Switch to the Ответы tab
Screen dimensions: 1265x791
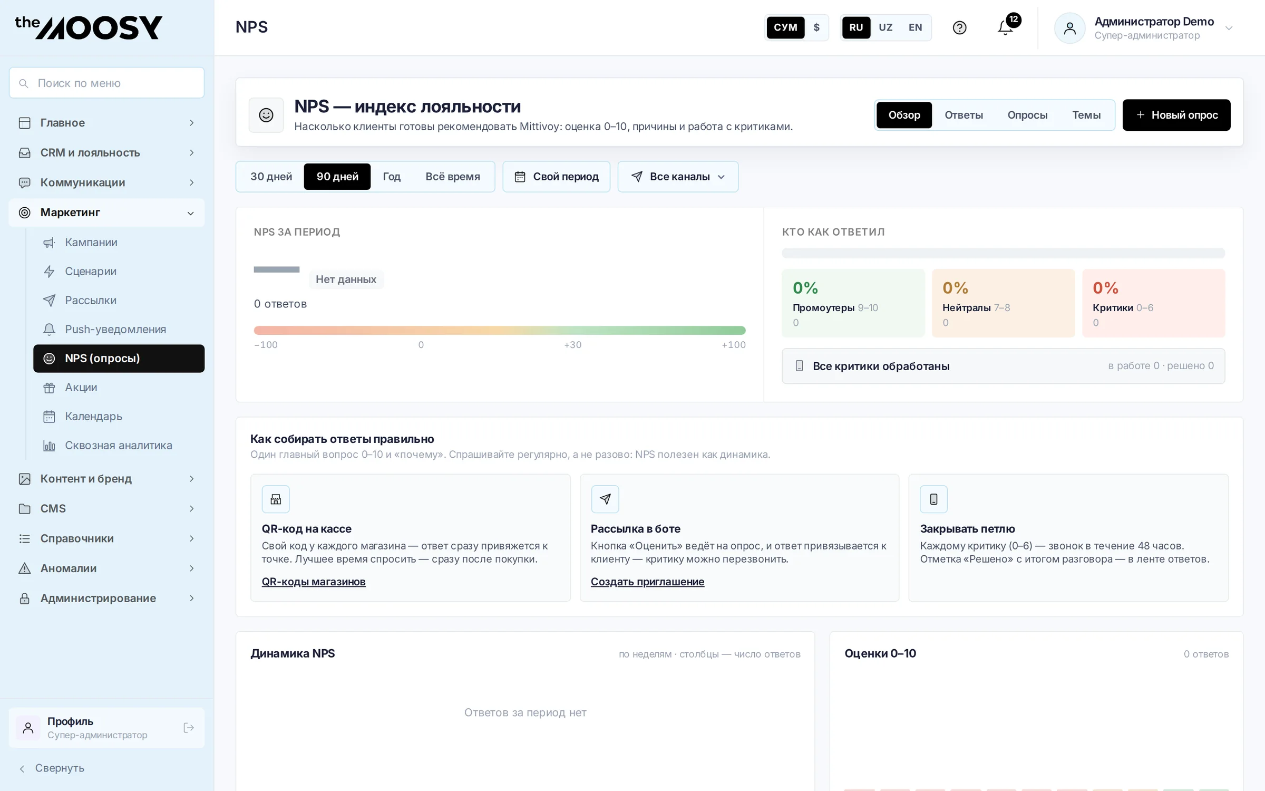click(964, 115)
